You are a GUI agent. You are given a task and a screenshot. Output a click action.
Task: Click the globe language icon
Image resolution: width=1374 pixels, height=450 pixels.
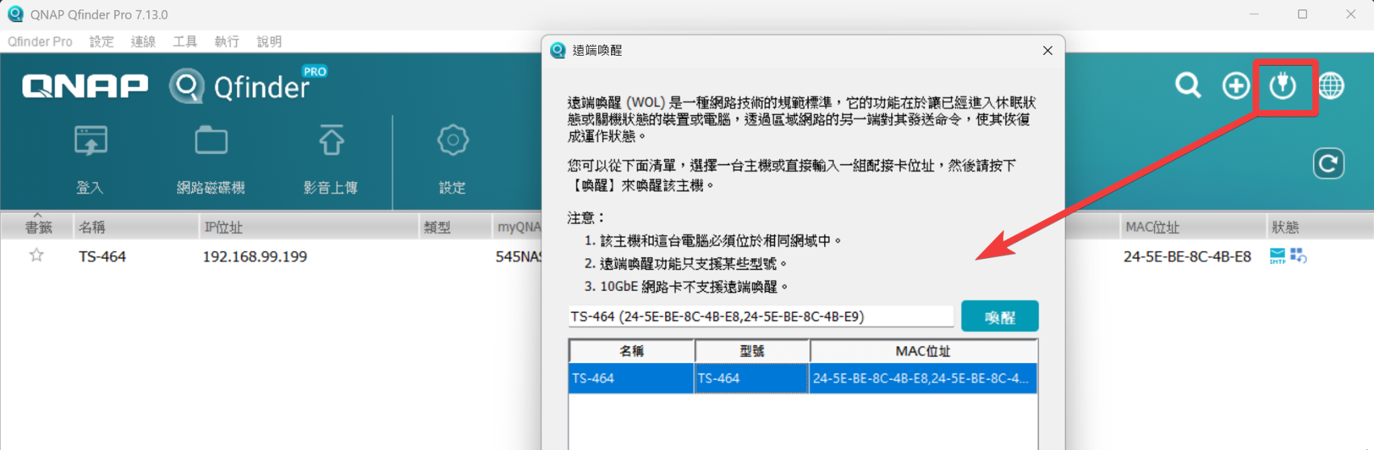(x=1331, y=86)
